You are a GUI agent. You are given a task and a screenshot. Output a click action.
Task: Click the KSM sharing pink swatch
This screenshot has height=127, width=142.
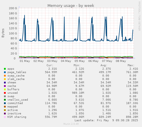tap(5, 117)
